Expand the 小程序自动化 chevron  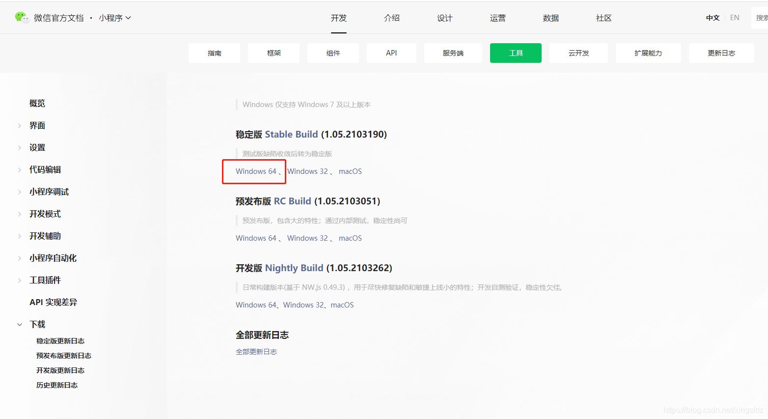click(x=20, y=258)
